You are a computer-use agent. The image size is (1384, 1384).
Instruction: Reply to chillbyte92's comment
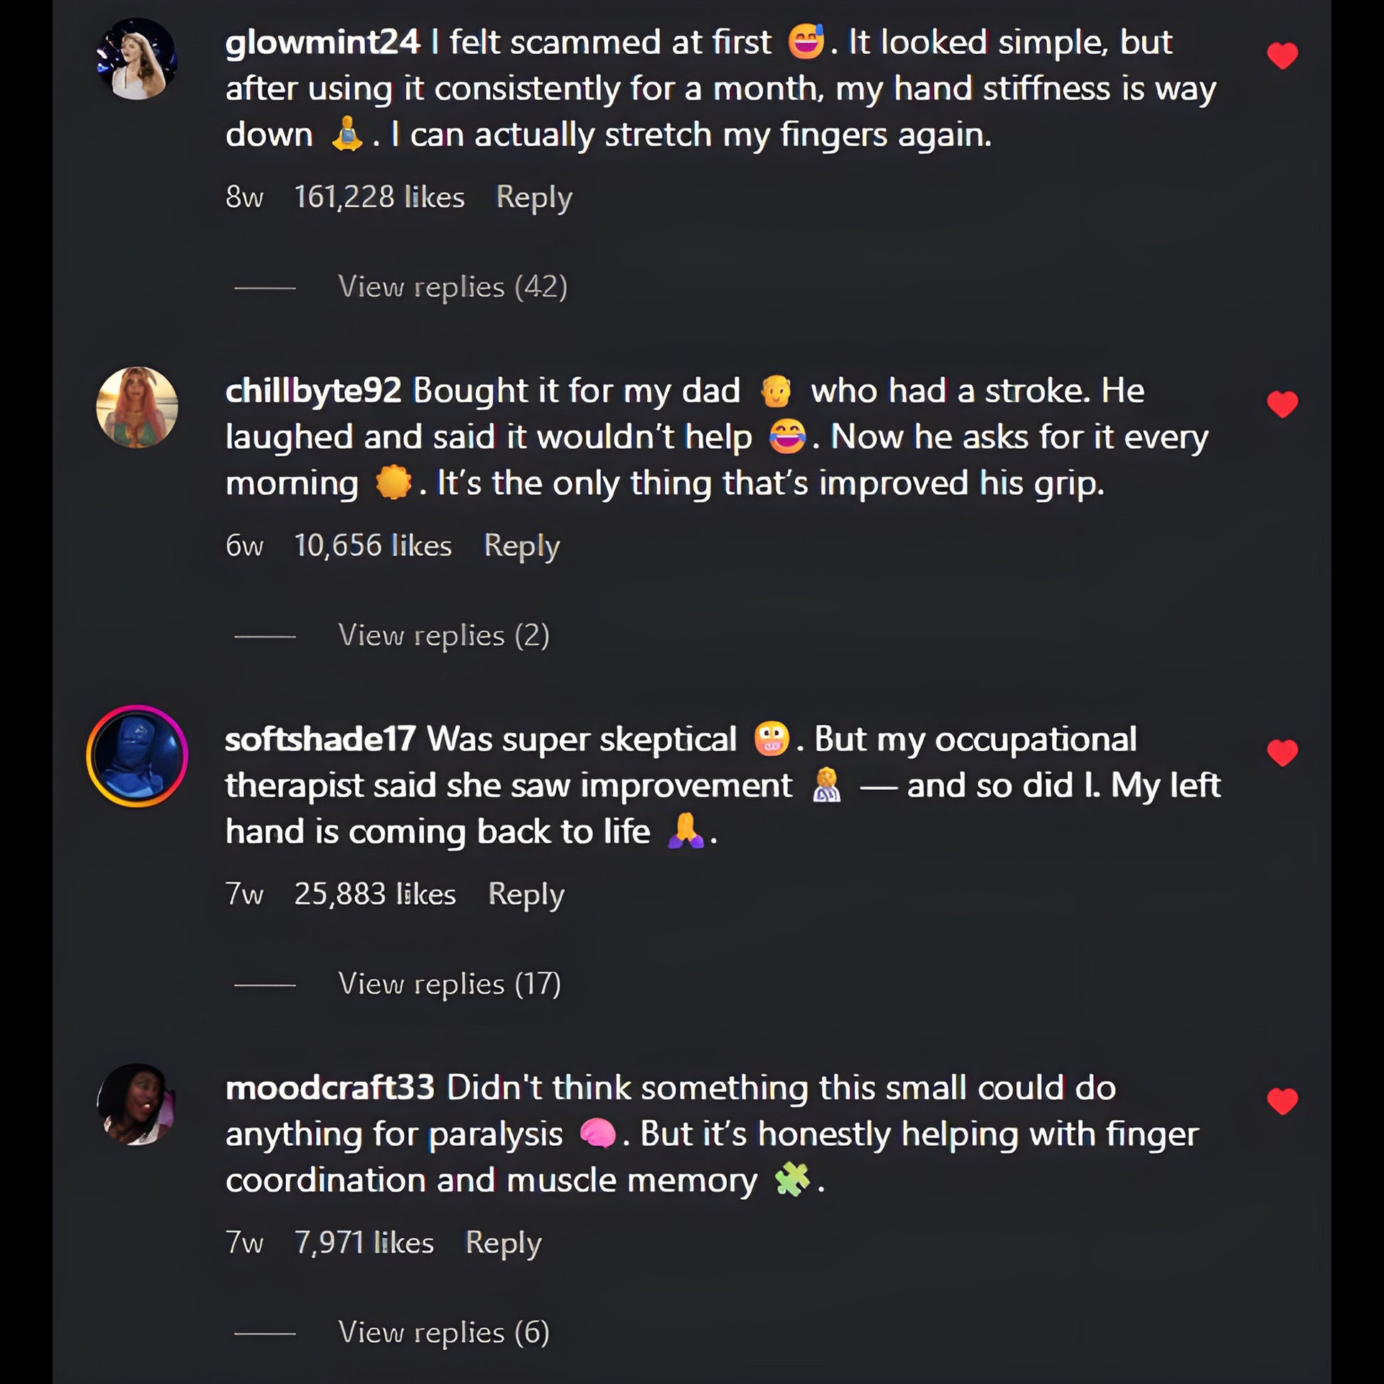tap(521, 546)
